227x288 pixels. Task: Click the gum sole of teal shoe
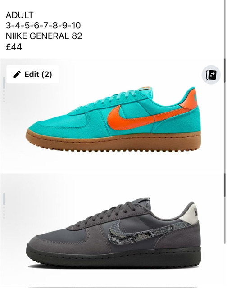coord(113,142)
